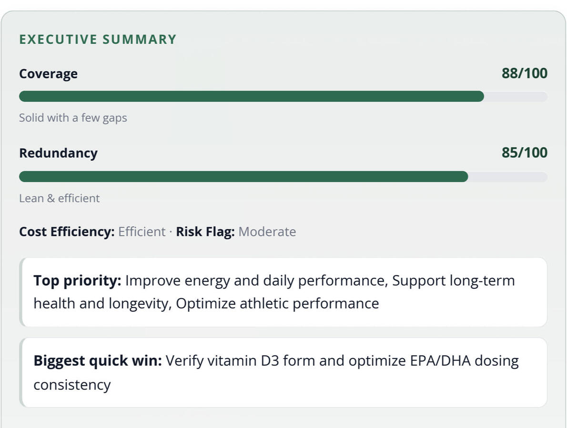The width and height of the screenshot is (567, 428).
Task: Click the 'Optimize athletic performance' text
Action: tap(277, 303)
